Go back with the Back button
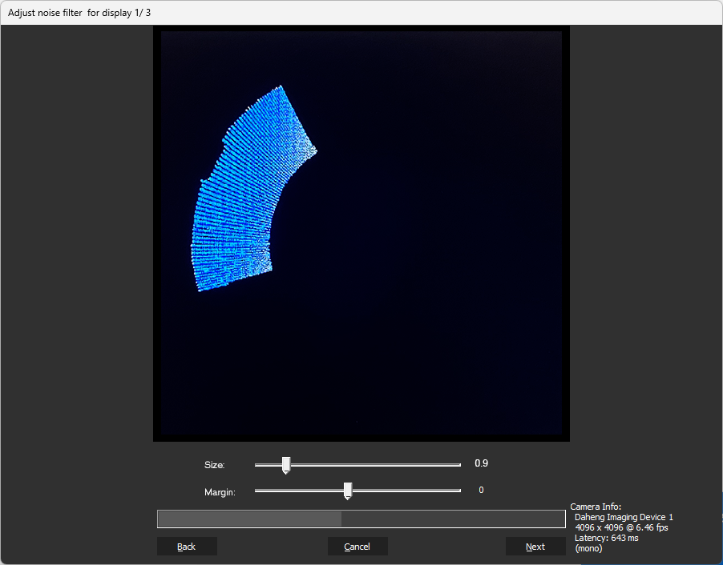 (187, 547)
